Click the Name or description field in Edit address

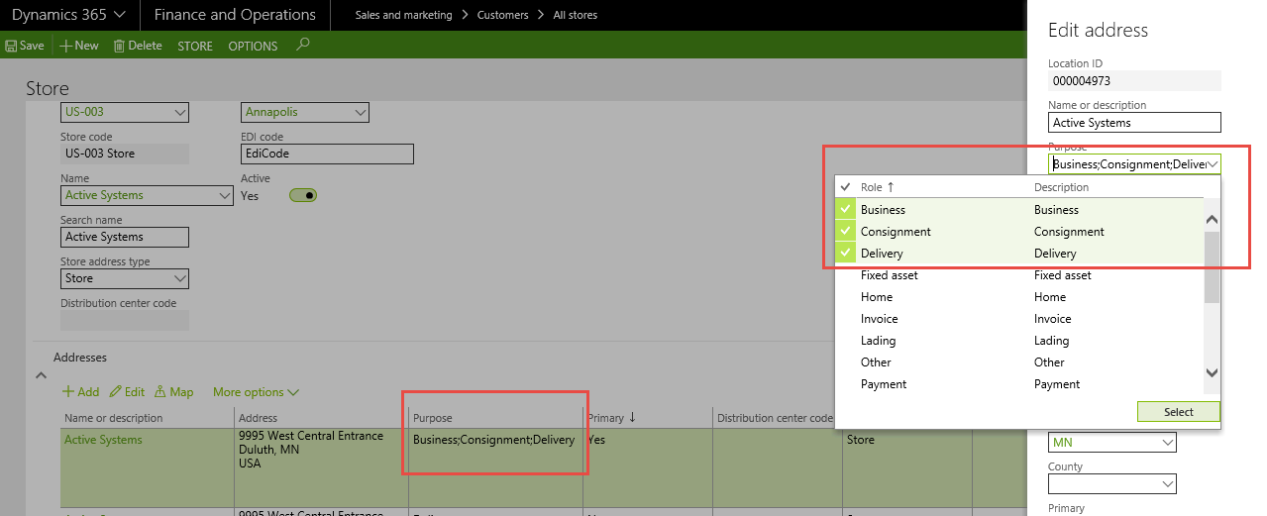click(1134, 123)
